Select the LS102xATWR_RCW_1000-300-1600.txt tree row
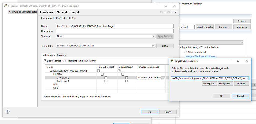 (x=68, y=71)
